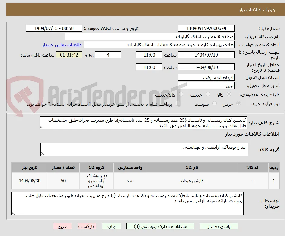Open مشاهده مدارک پیوستی (8) attachments

pos(160,226)
